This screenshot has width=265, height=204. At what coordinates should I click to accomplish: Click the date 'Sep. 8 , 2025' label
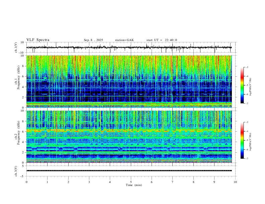tap(93, 40)
